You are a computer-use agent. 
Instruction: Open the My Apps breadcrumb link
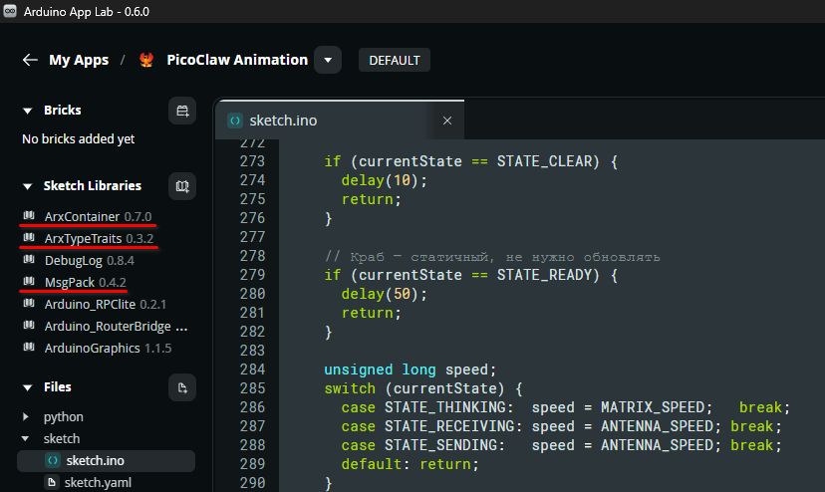click(79, 60)
